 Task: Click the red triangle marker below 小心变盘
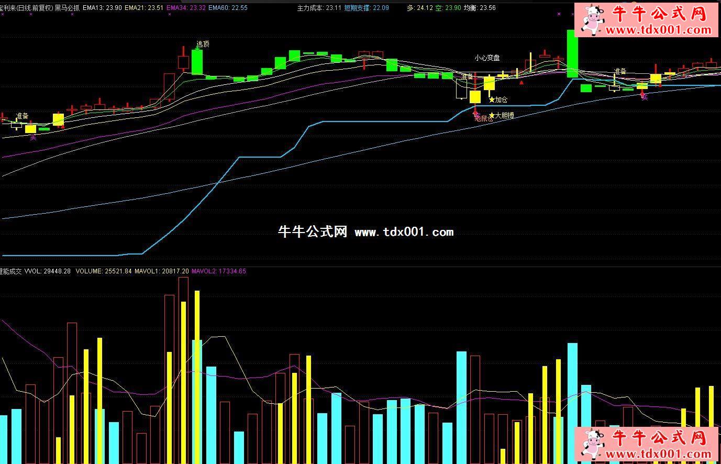tap(521, 82)
